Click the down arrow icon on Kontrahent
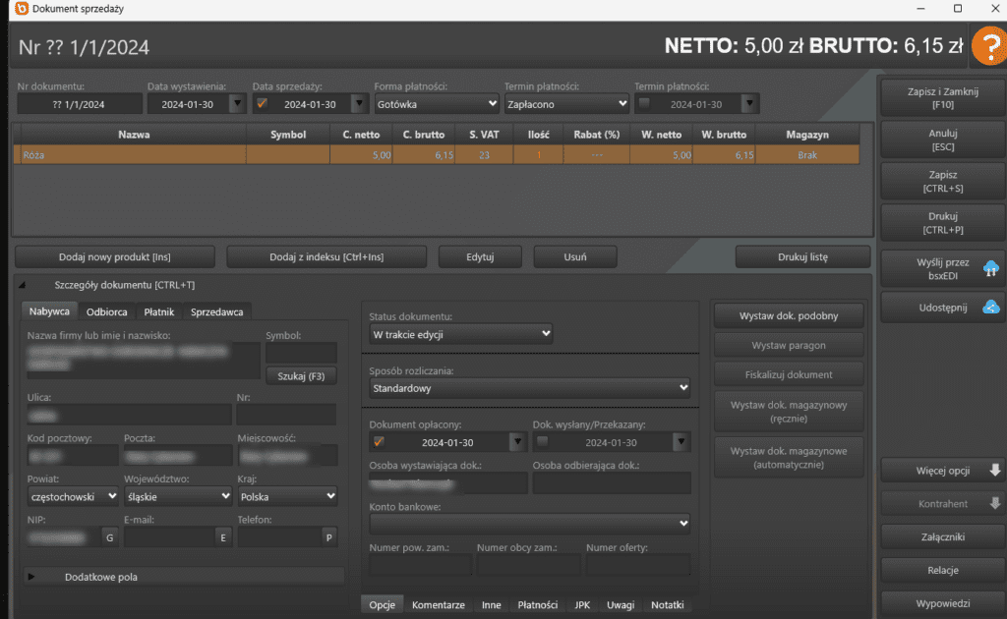Screen dimensions: 1007x619 (x=994, y=504)
